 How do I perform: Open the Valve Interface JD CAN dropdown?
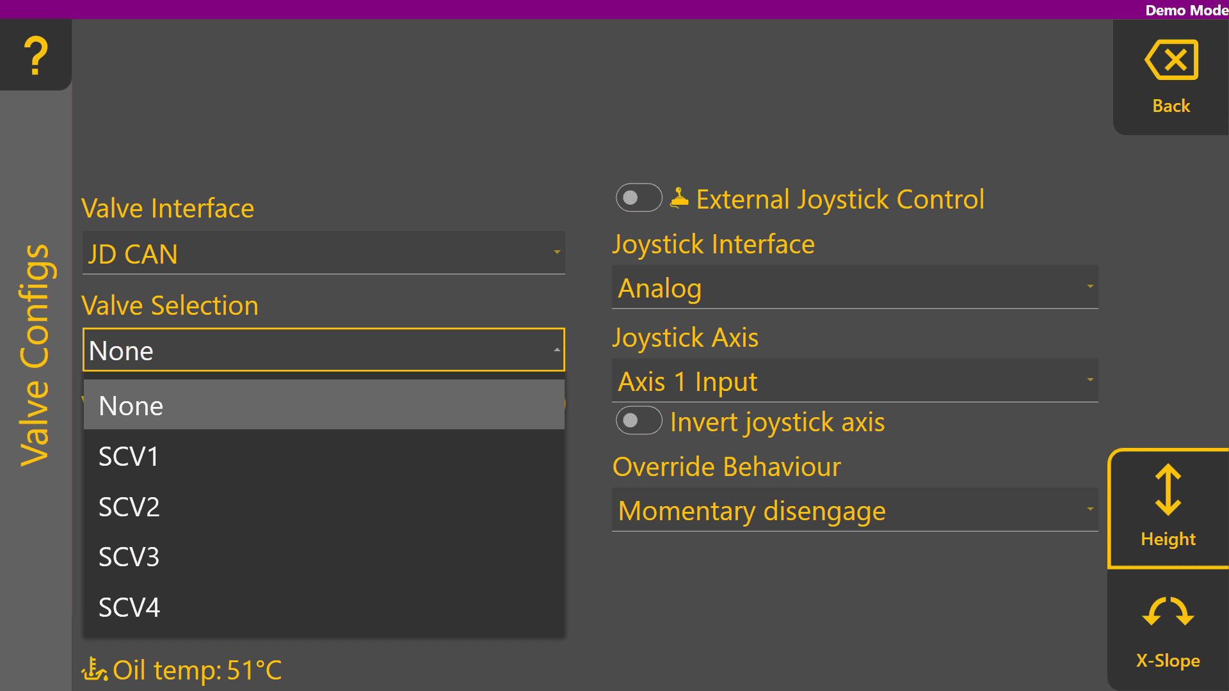323,253
